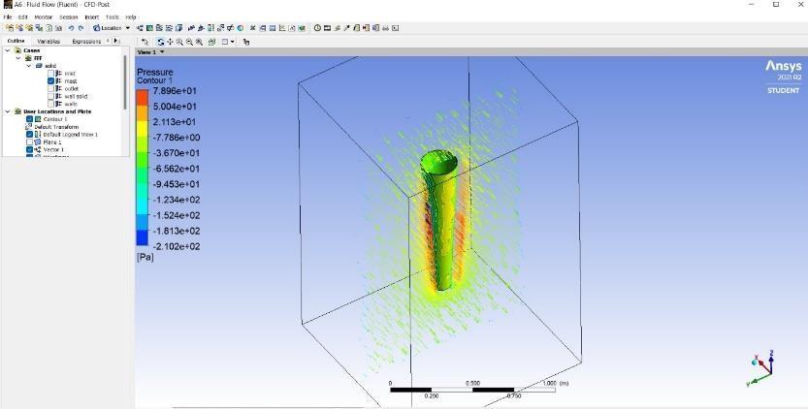Enable the wall solid checkbox
The height and width of the screenshot is (409, 808).
[51, 96]
